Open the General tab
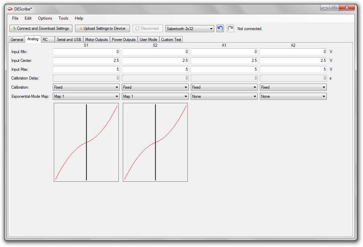 [17, 40]
